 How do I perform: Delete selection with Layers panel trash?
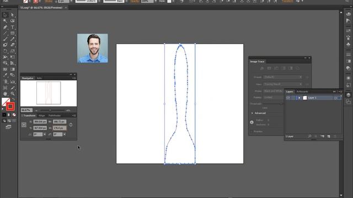[335, 136]
